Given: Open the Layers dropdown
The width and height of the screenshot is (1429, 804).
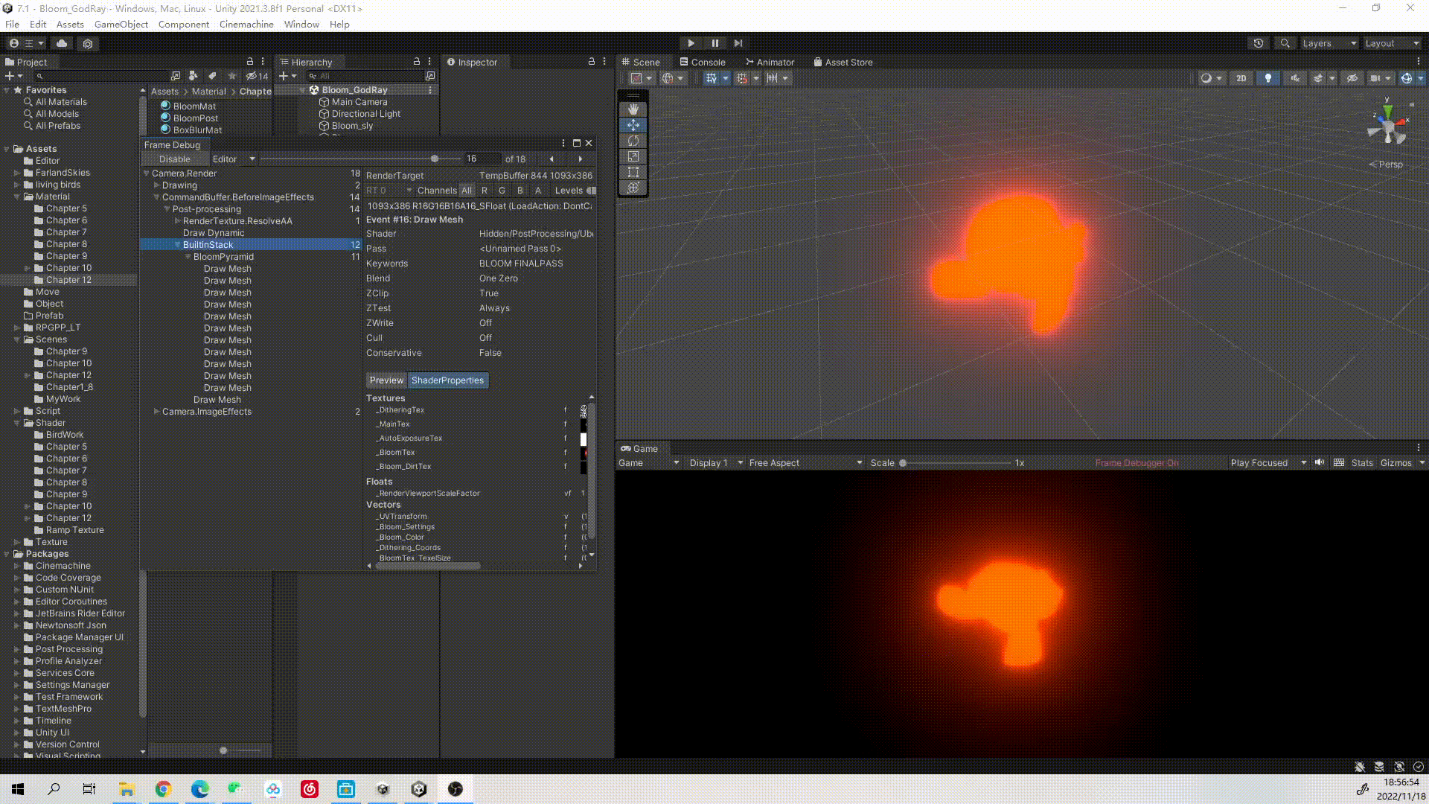Looking at the screenshot, I should tap(1329, 43).
